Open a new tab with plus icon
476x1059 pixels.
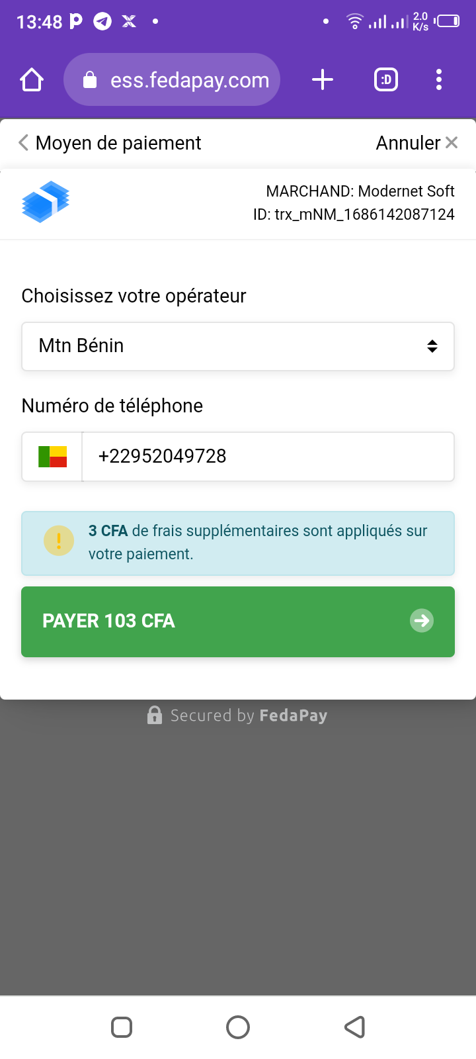pos(323,80)
